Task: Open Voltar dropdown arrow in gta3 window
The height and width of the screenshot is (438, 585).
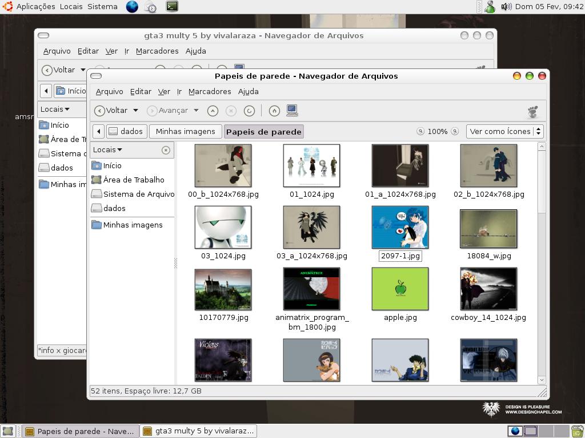Action: pyautogui.click(x=83, y=70)
